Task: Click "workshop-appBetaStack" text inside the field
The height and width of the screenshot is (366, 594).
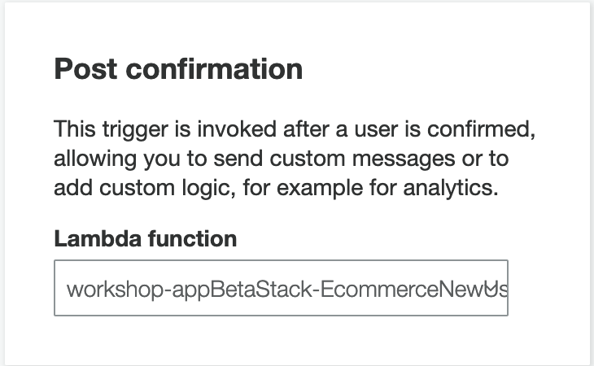Action: [189, 289]
